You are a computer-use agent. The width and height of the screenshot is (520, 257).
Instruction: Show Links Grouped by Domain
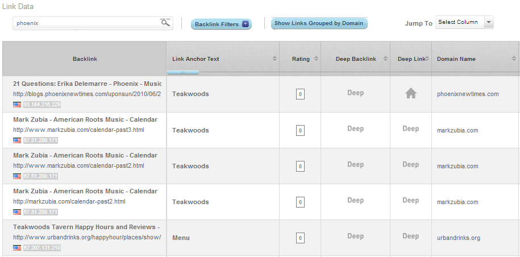(319, 23)
